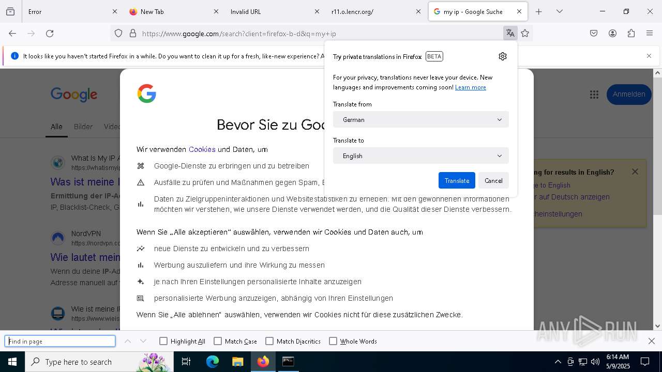Select the Bilder search tab
This screenshot has width=662, height=372.
(x=83, y=127)
